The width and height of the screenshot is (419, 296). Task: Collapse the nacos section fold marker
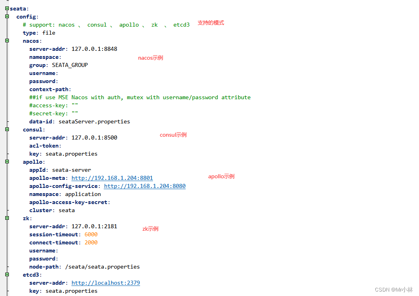pos(7,41)
